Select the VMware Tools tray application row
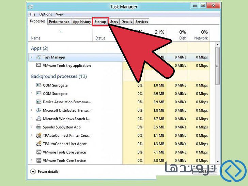248x186 pixels. 119,65
